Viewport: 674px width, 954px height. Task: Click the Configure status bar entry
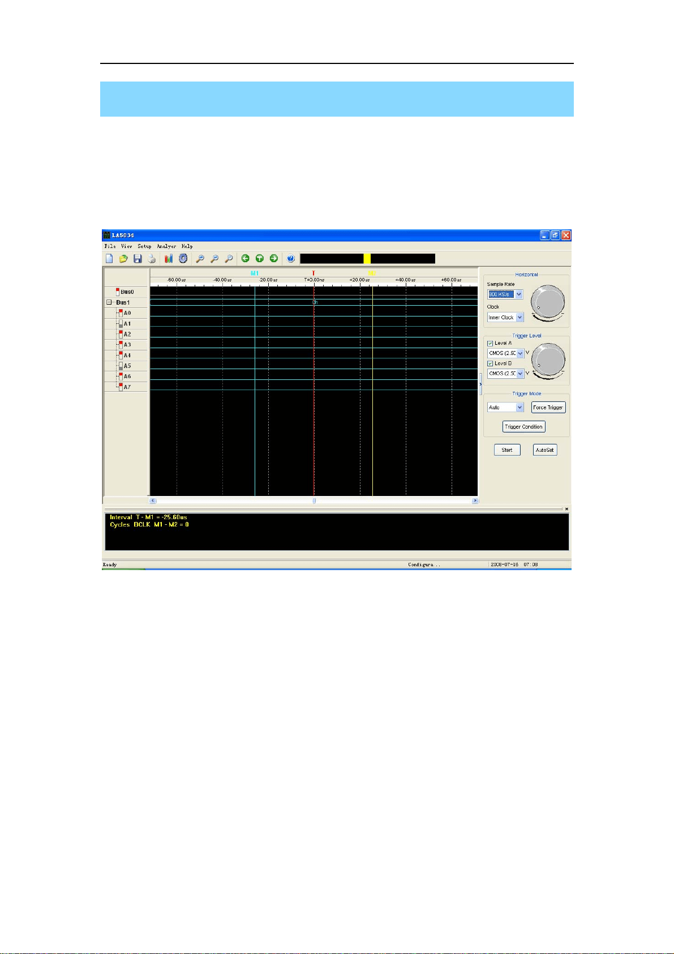424,564
